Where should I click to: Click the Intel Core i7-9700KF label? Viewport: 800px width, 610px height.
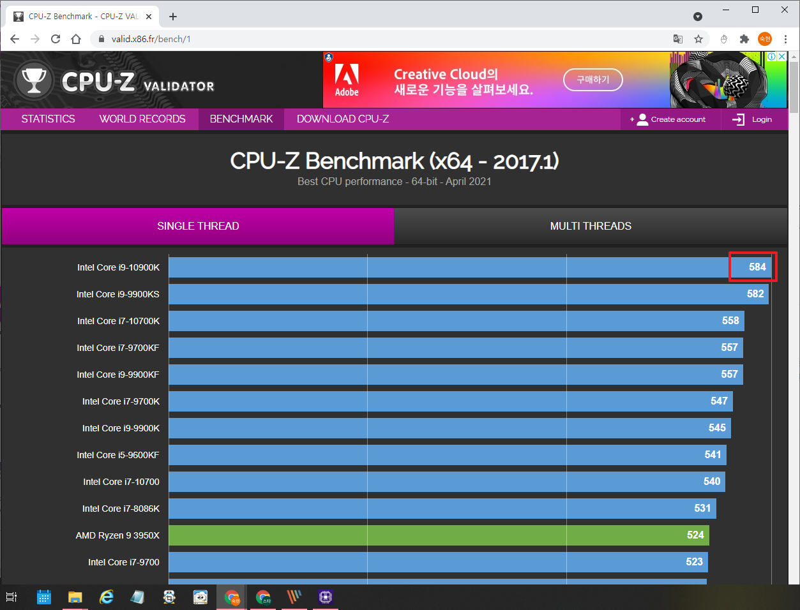118,348
